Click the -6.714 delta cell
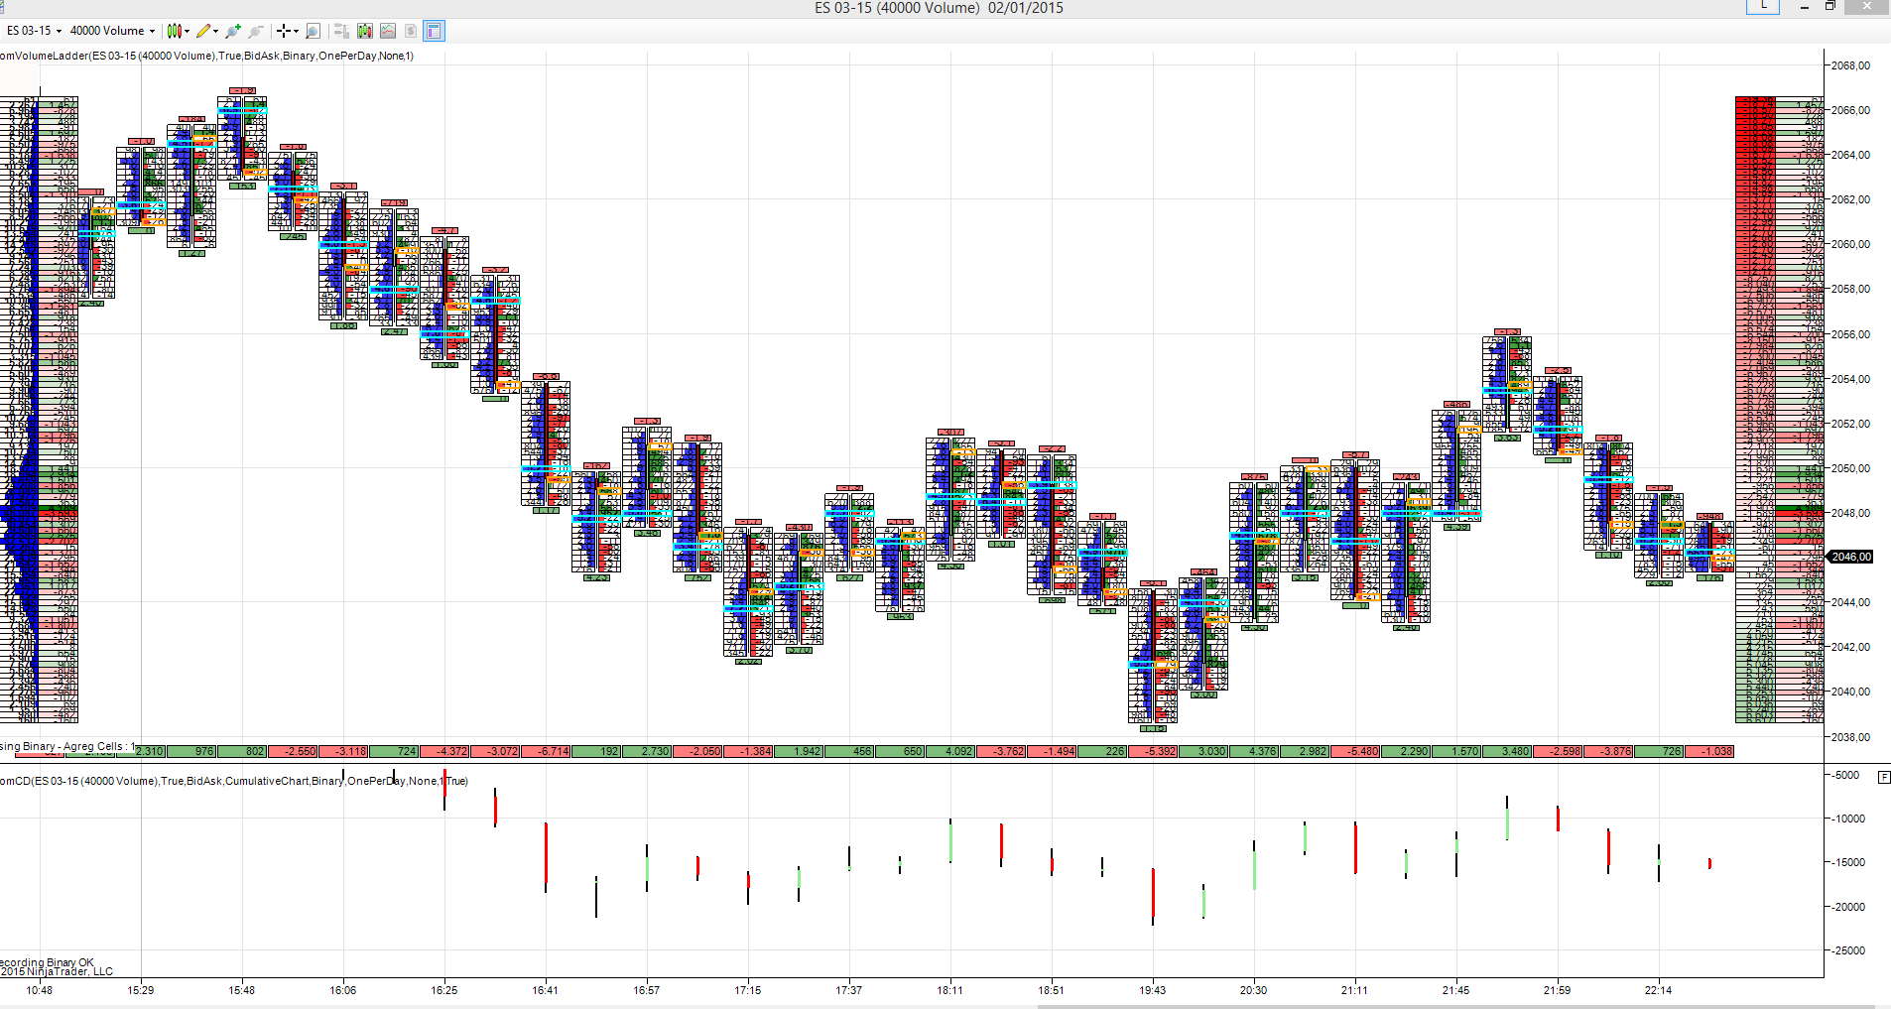 point(546,751)
